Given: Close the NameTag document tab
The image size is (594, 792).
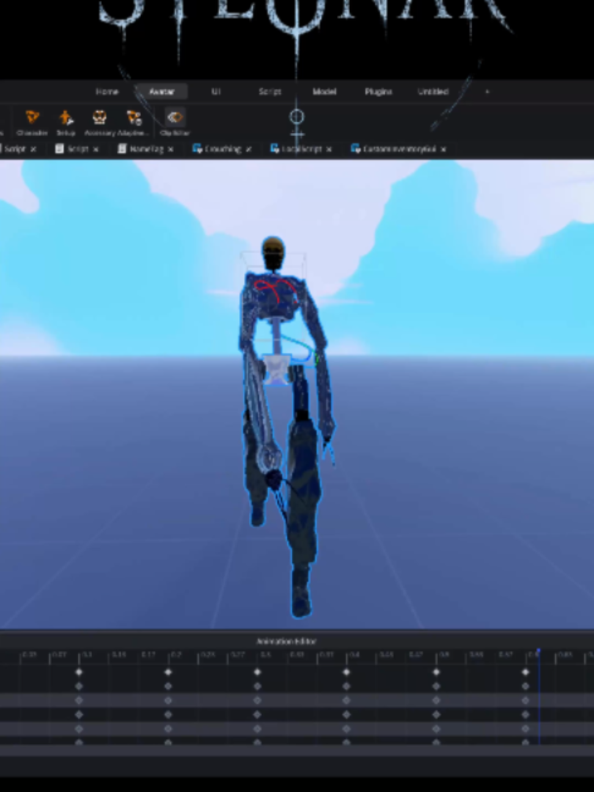Looking at the screenshot, I should pyautogui.click(x=170, y=149).
